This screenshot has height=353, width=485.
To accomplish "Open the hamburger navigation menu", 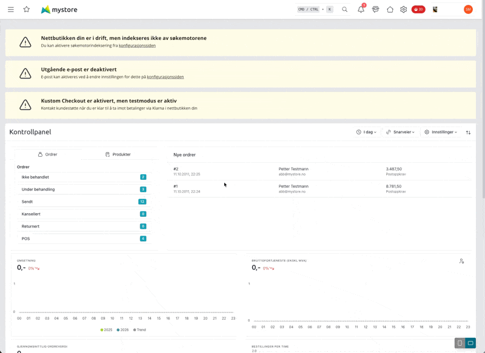I will [11, 10].
